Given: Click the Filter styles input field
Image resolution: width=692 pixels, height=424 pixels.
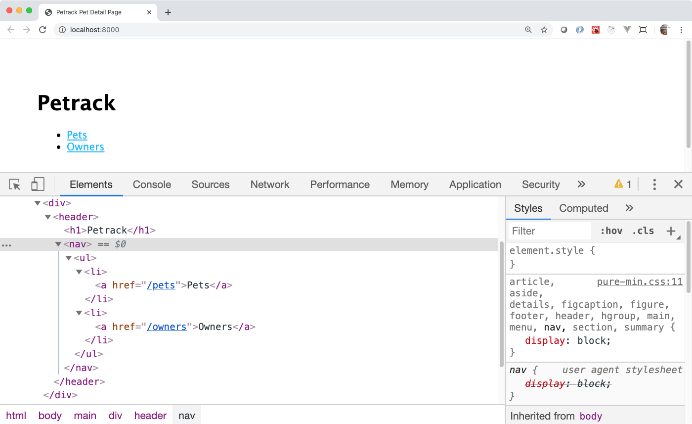Looking at the screenshot, I should [550, 231].
